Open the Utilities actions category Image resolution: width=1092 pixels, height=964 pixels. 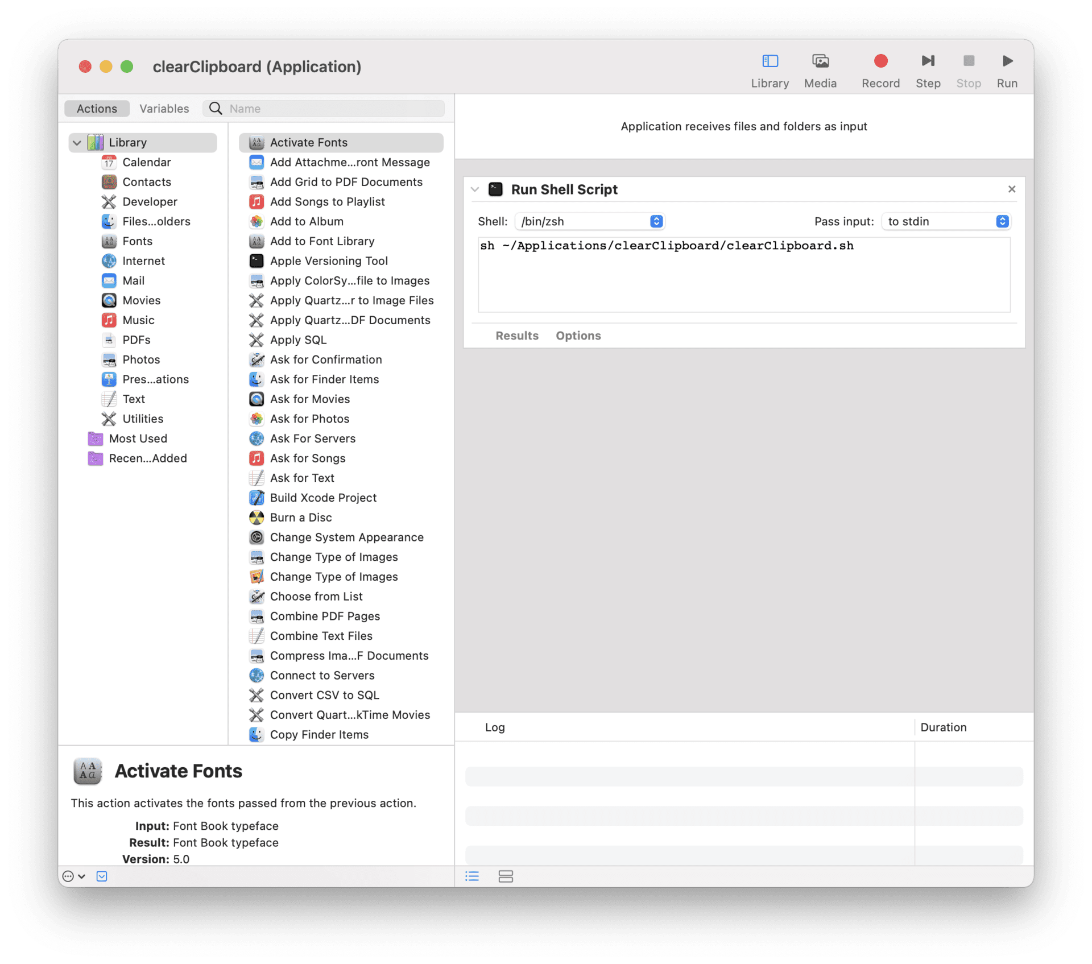[x=143, y=419]
